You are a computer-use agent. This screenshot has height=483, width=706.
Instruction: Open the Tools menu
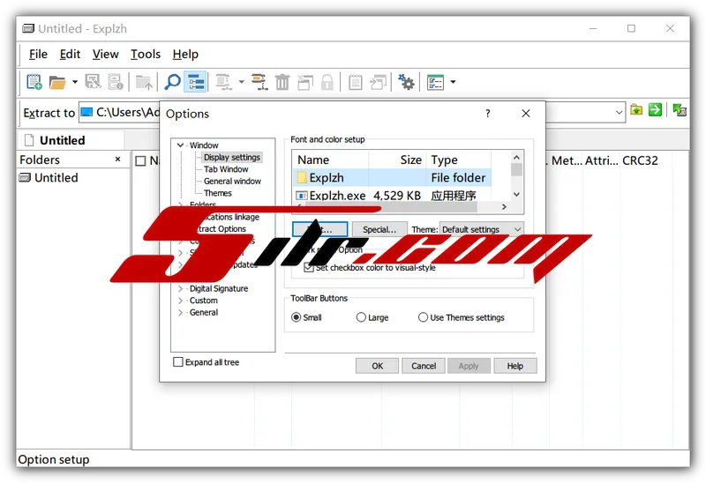point(146,55)
